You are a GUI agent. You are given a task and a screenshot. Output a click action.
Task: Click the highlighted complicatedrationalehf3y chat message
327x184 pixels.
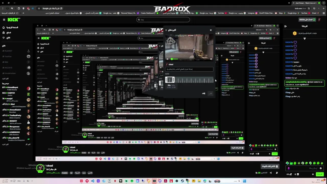coord(305,84)
